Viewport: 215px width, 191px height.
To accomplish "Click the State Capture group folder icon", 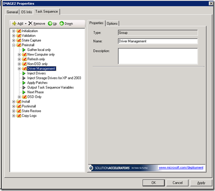I will coord(19,40).
